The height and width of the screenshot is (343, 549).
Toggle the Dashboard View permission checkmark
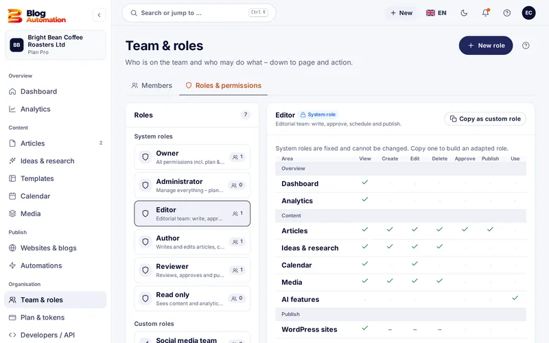tap(365, 182)
